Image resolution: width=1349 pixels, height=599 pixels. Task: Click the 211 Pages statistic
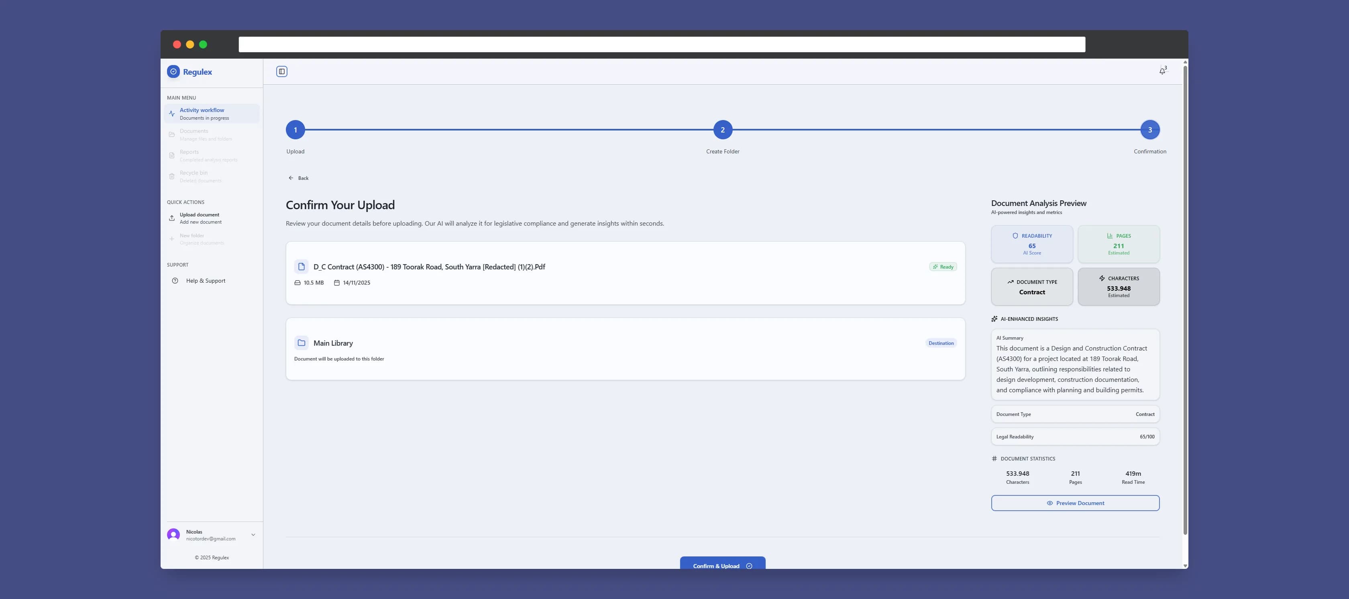click(x=1075, y=477)
